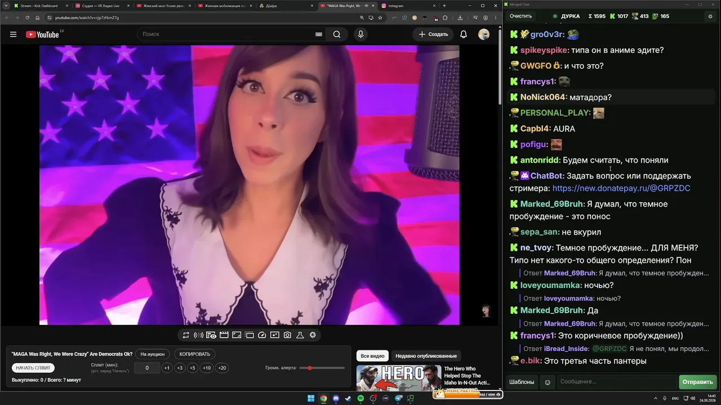Click the split minutes input field

[x=147, y=368]
